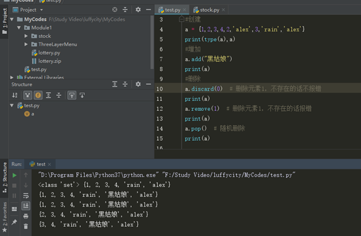The width and height of the screenshot is (361, 236).
Task: Toggle show variables filter in Structure
Action: click(27, 95)
